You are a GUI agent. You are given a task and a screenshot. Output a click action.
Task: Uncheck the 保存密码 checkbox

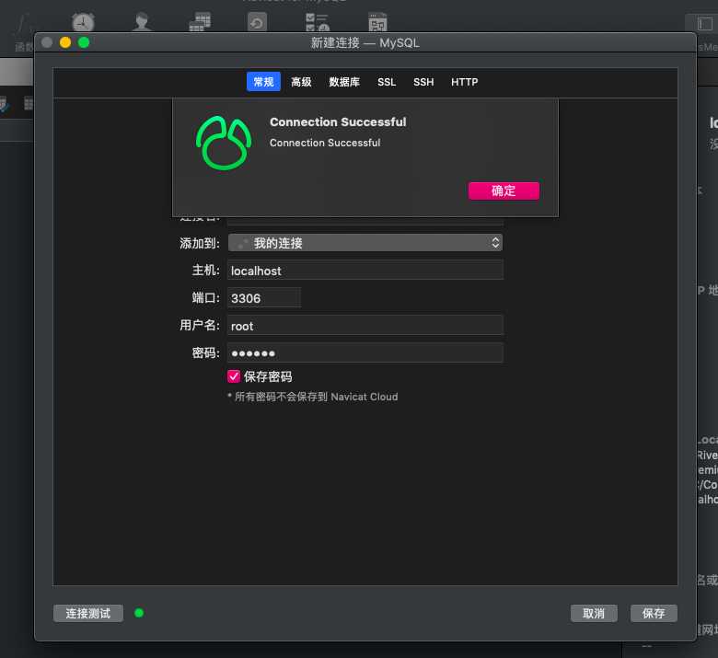[234, 376]
